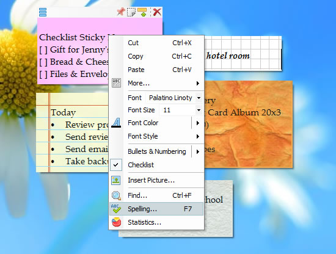Screen dimensions: 336x254
Task: Open the Font name dropdown arrow
Action: click(x=199, y=98)
